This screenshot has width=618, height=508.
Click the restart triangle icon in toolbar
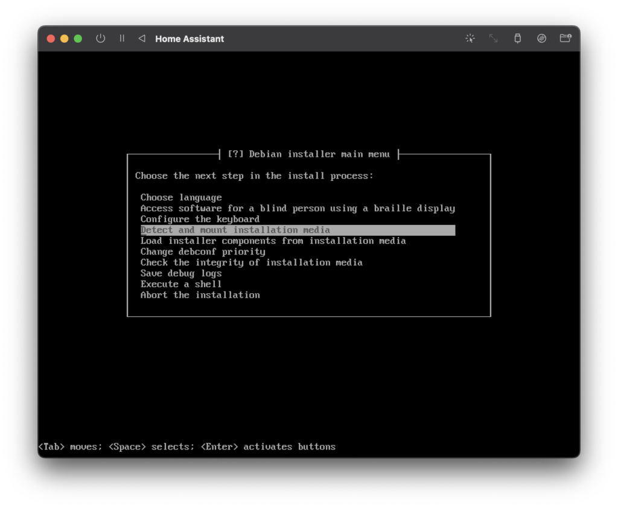point(142,38)
